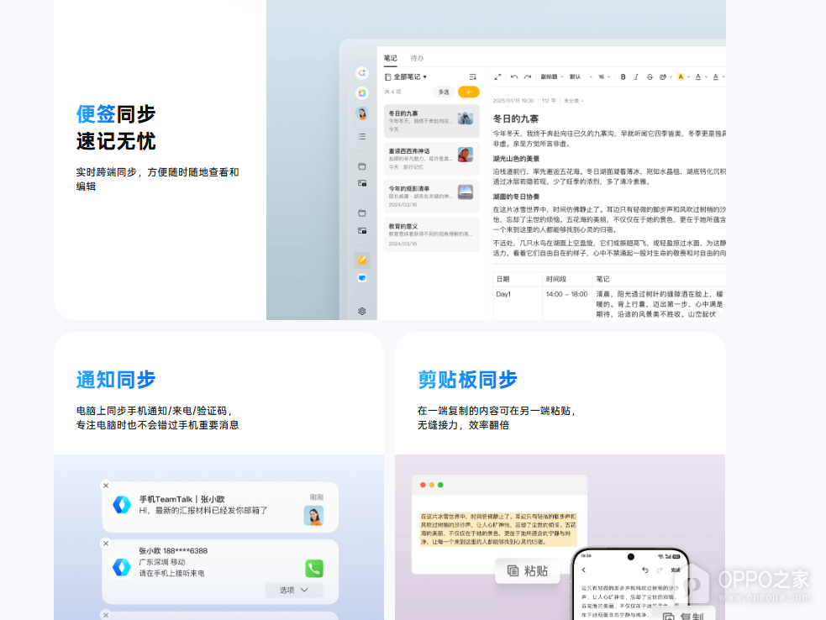Open the 重读西西弗神话 note
826x620 pixels.
(x=431, y=158)
